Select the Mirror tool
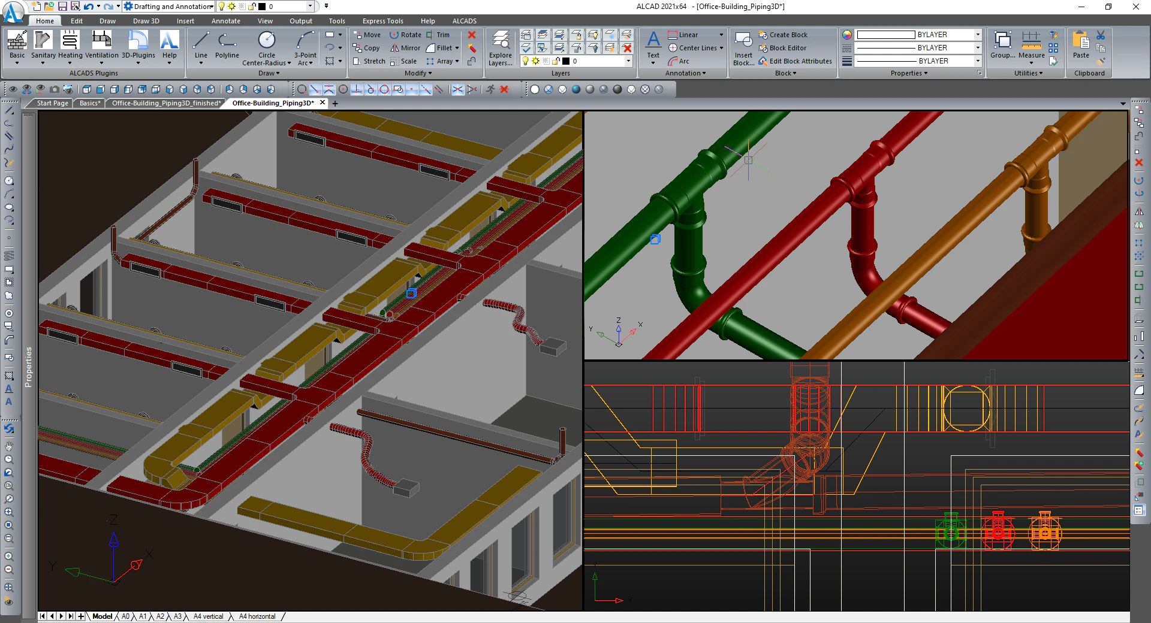 [405, 47]
